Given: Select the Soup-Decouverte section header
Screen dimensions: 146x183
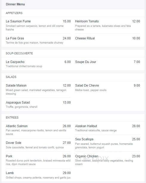Looking at the screenshot, I should click(x=19, y=53).
